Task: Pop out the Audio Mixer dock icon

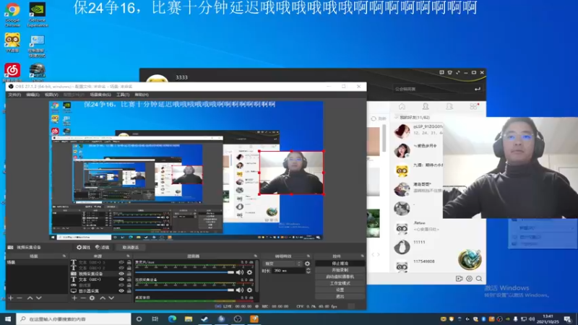Action: pos(256,256)
